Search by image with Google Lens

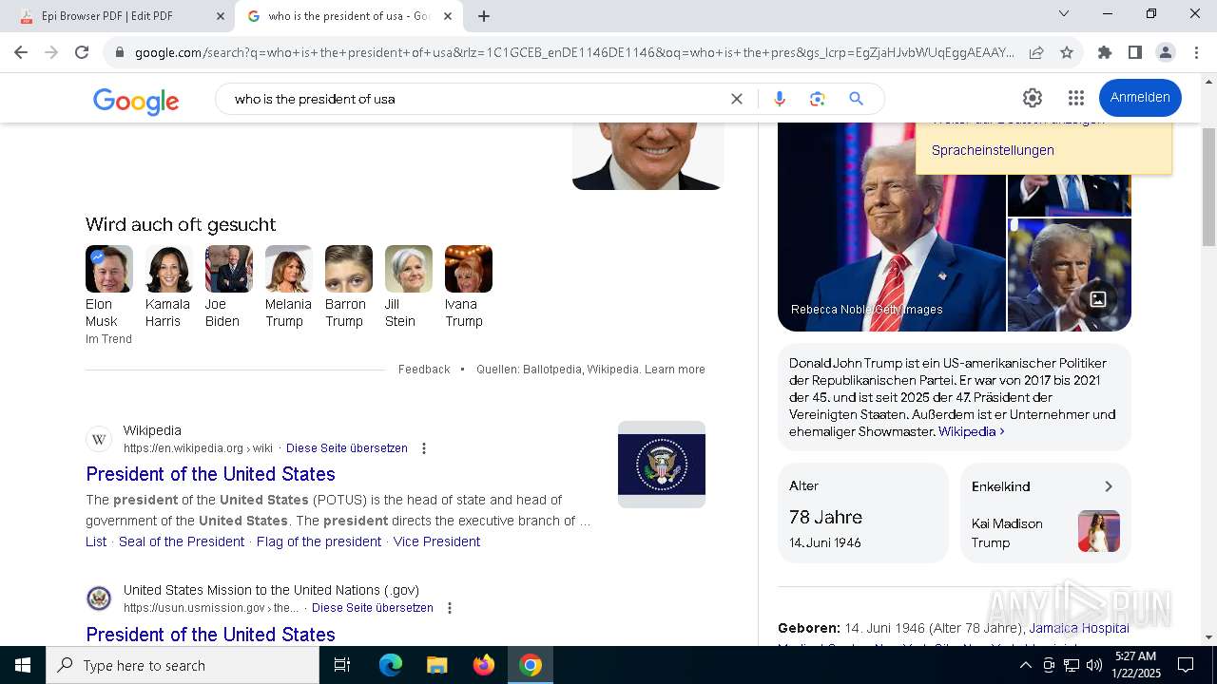coord(817,99)
